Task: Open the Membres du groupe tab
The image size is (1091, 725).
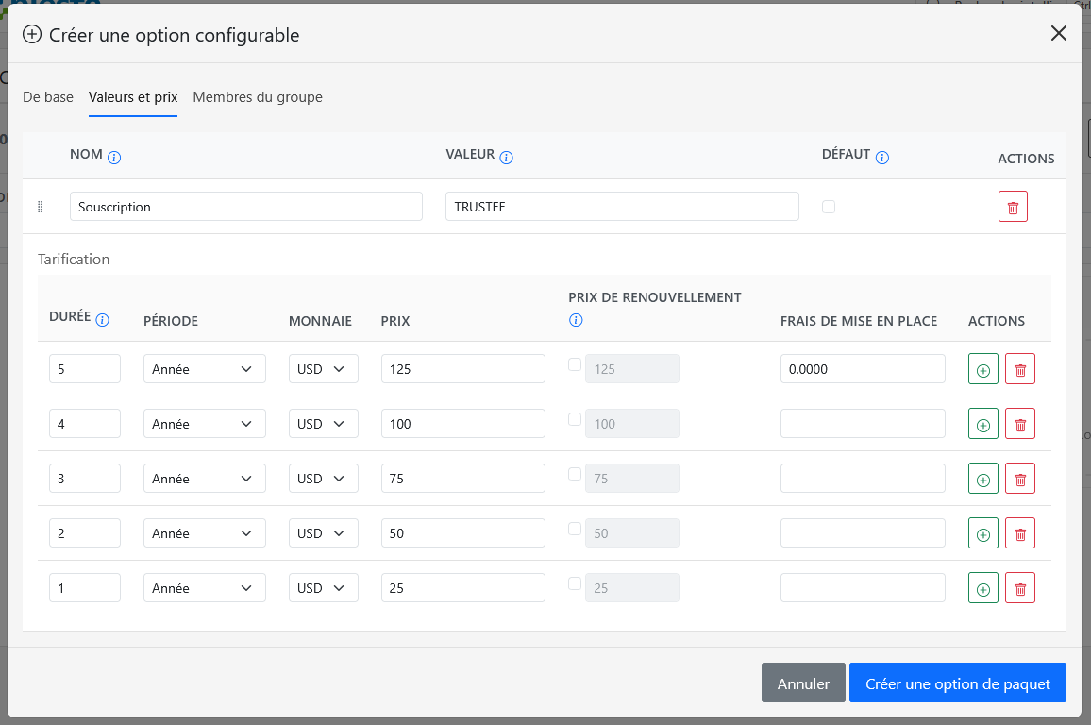Action: 258,97
